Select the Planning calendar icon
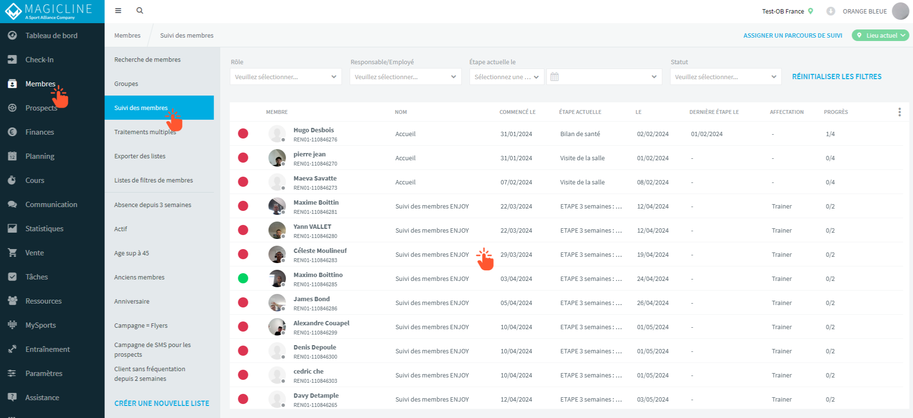The width and height of the screenshot is (913, 418). (13, 156)
